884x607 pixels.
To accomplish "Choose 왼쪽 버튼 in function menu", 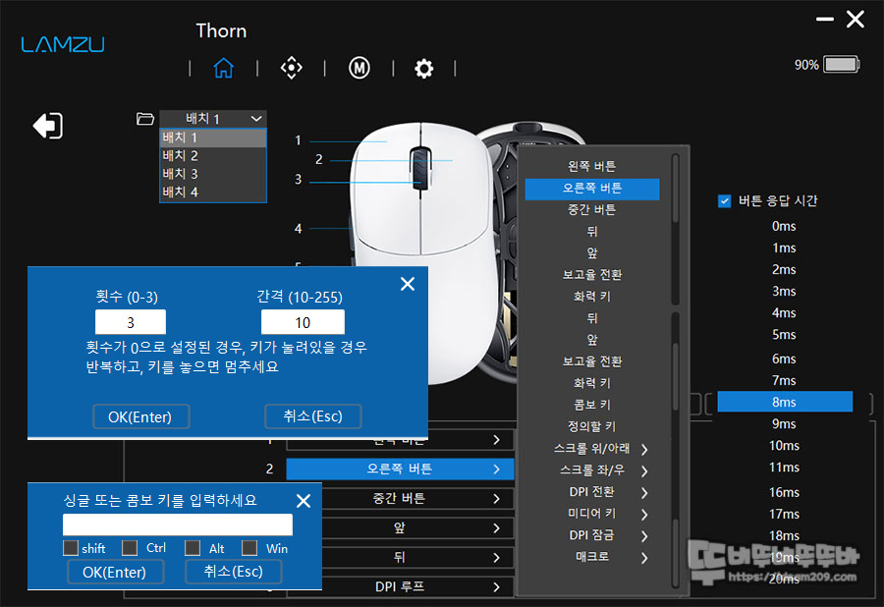I will 592,166.
